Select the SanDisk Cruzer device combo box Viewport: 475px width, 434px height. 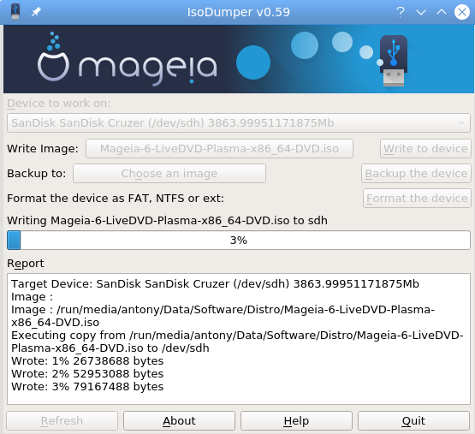(239, 123)
